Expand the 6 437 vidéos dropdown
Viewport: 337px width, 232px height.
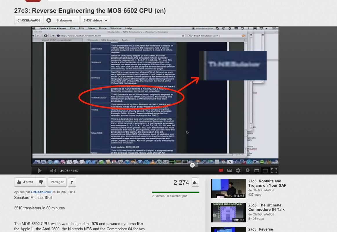95,21
